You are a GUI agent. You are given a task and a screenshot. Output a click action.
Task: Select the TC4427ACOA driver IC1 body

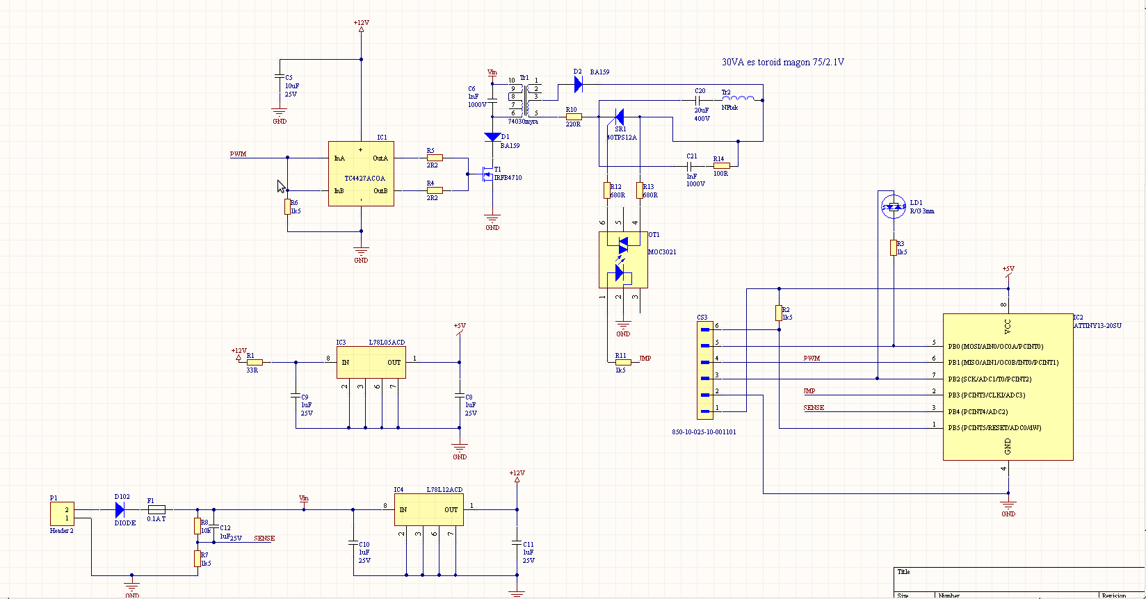pos(361,174)
